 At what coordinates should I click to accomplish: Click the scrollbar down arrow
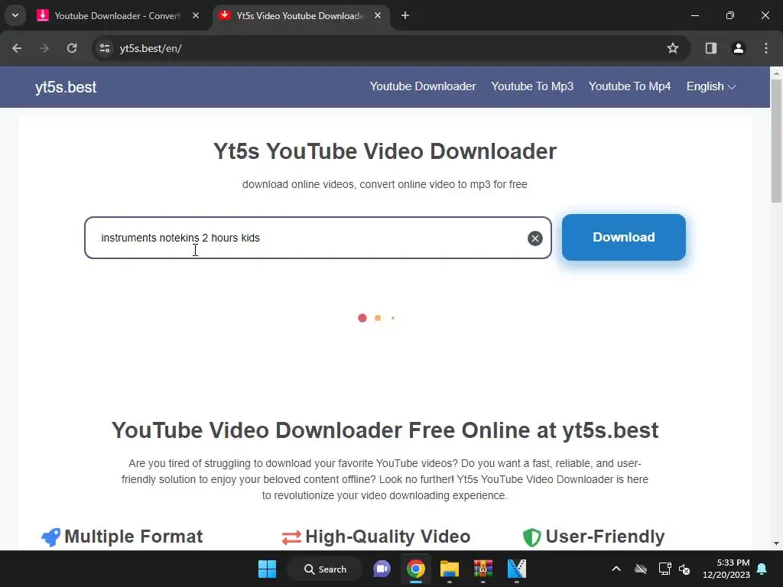(x=776, y=543)
